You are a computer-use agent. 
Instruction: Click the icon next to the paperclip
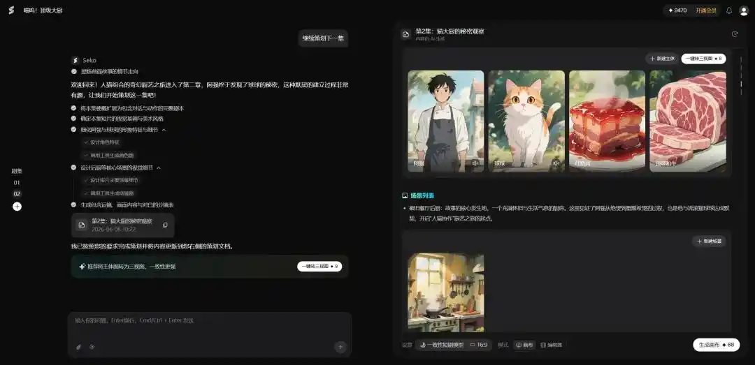pos(92,347)
